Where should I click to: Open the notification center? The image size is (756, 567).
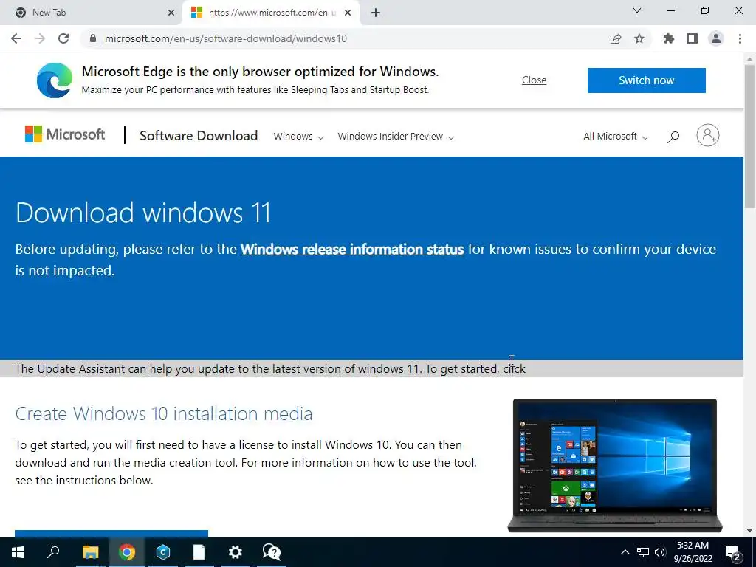pos(733,553)
